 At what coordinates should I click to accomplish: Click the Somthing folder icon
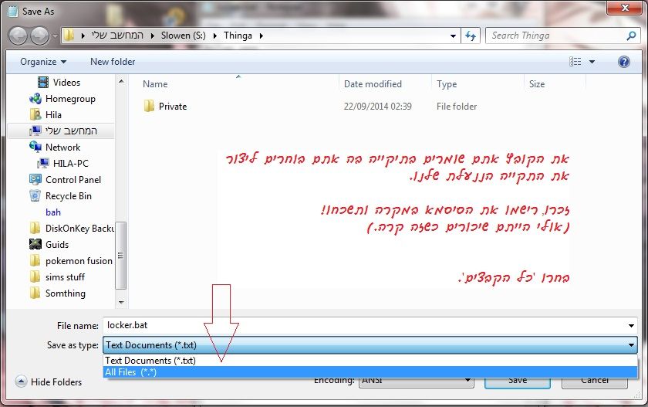pos(35,293)
